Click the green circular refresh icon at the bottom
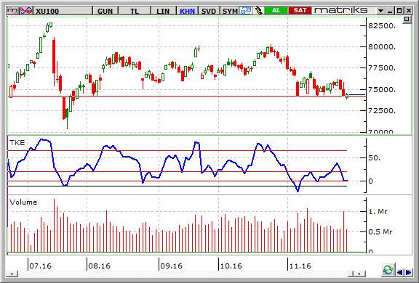The width and height of the screenshot is (419, 283). tap(388, 270)
